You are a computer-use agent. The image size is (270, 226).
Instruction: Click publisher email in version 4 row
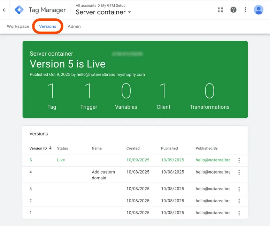pyautogui.click(x=213, y=172)
